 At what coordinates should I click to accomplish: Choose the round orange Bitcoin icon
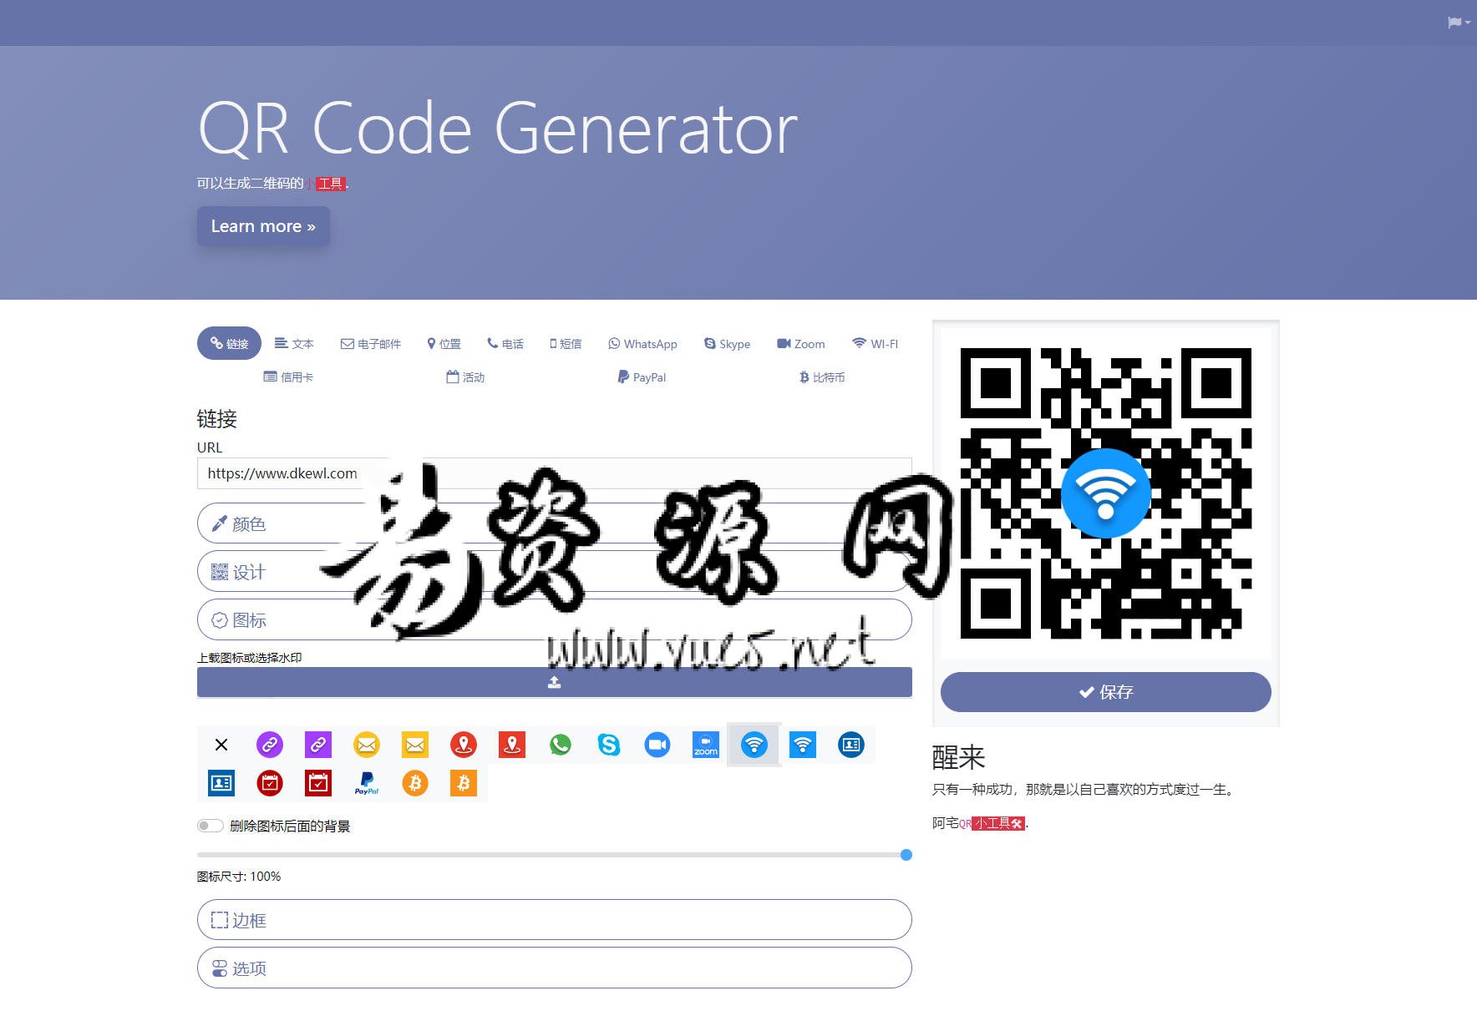[415, 783]
